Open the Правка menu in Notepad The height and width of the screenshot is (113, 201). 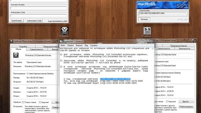pos(70,45)
